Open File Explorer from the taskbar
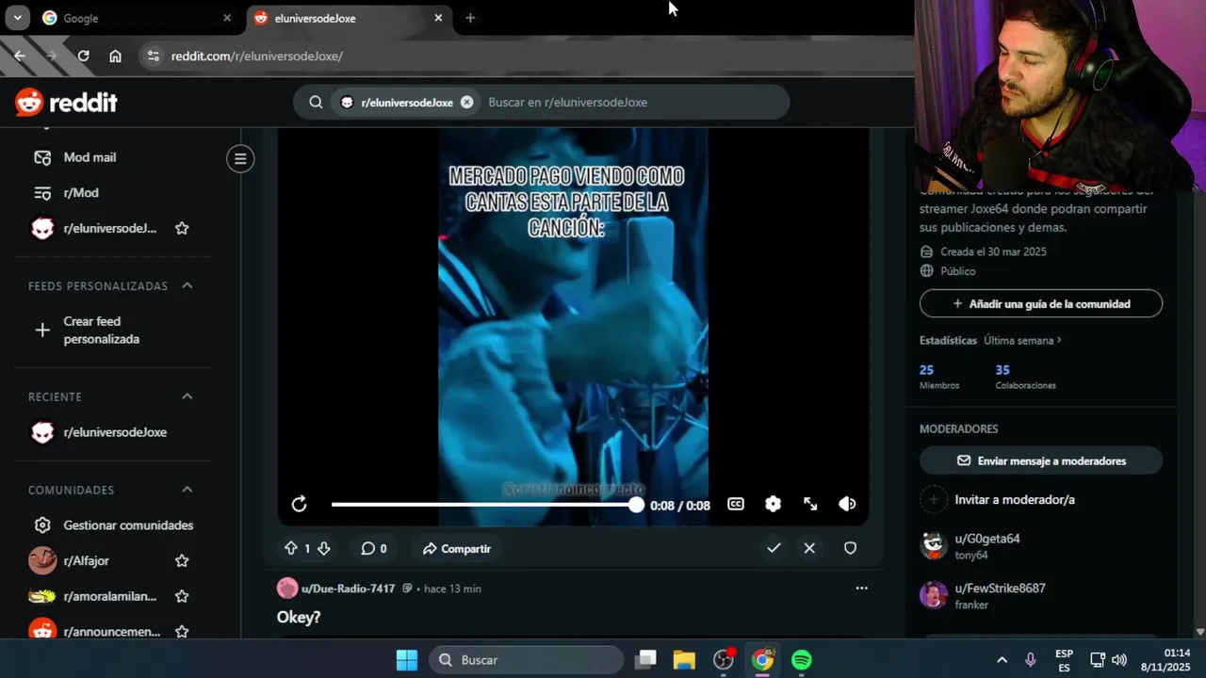The width and height of the screenshot is (1206, 678). (x=684, y=660)
